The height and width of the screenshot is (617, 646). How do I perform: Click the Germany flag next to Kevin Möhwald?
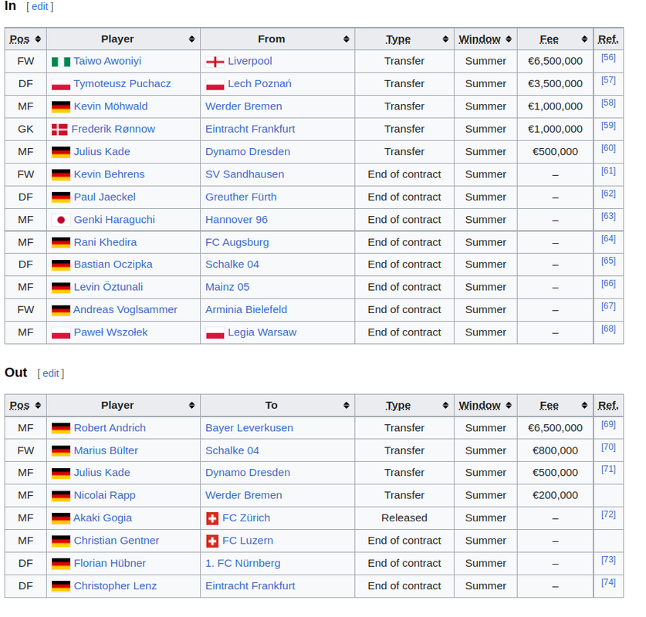tap(61, 107)
